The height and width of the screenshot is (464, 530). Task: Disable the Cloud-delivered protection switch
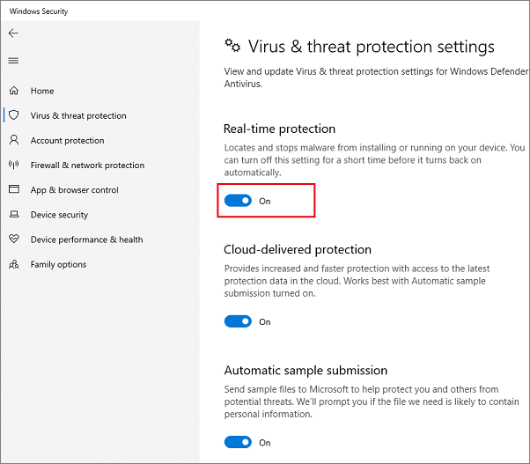pos(238,321)
